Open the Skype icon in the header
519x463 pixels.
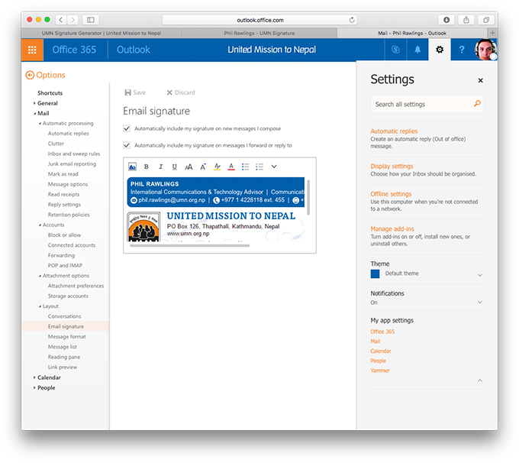coord(395,50)
